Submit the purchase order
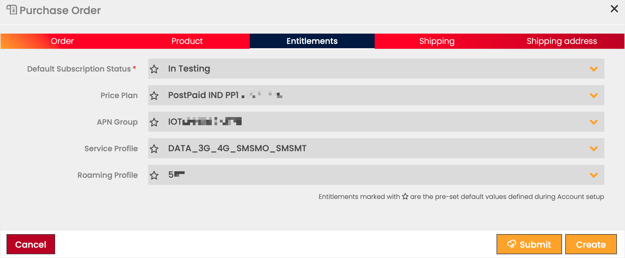625x258 pixels. pyautogui.click(x=529, y=244)
